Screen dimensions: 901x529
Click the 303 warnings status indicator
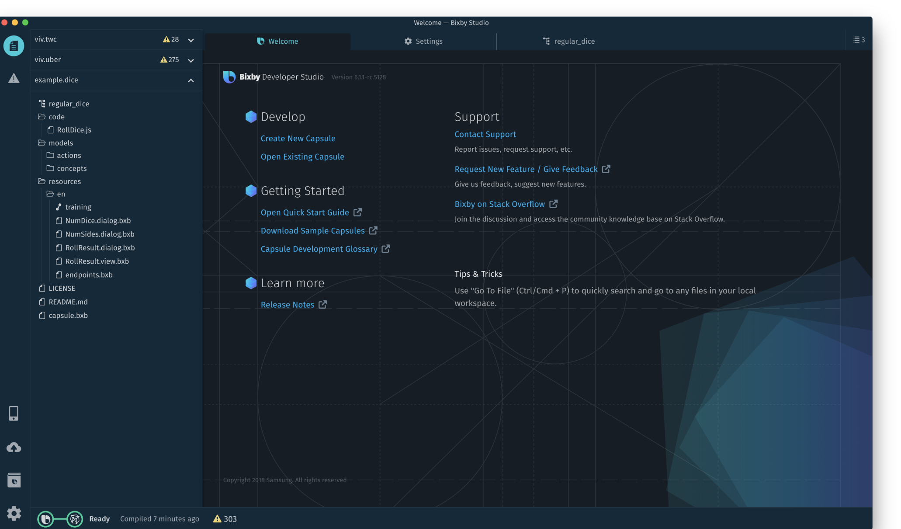pos(225,519)
